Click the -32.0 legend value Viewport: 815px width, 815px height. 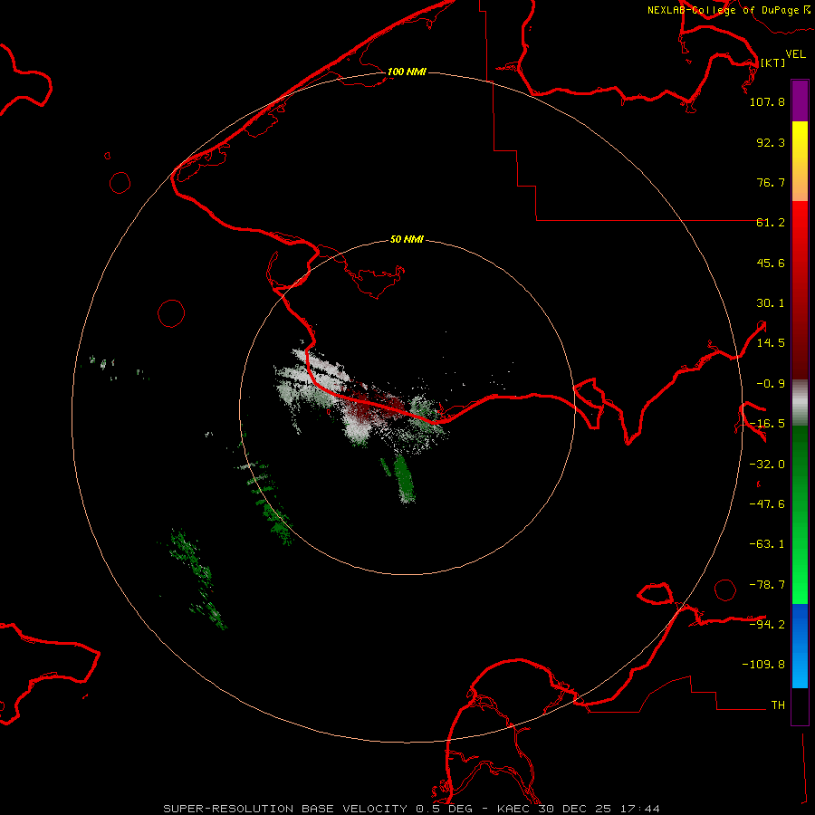tap(767, 465)
